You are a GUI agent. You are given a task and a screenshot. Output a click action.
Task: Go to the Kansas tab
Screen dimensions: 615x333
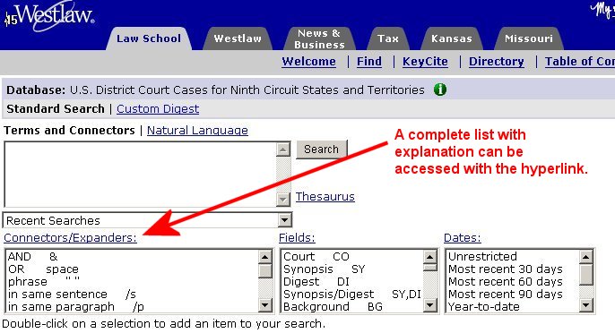(452, 38)
